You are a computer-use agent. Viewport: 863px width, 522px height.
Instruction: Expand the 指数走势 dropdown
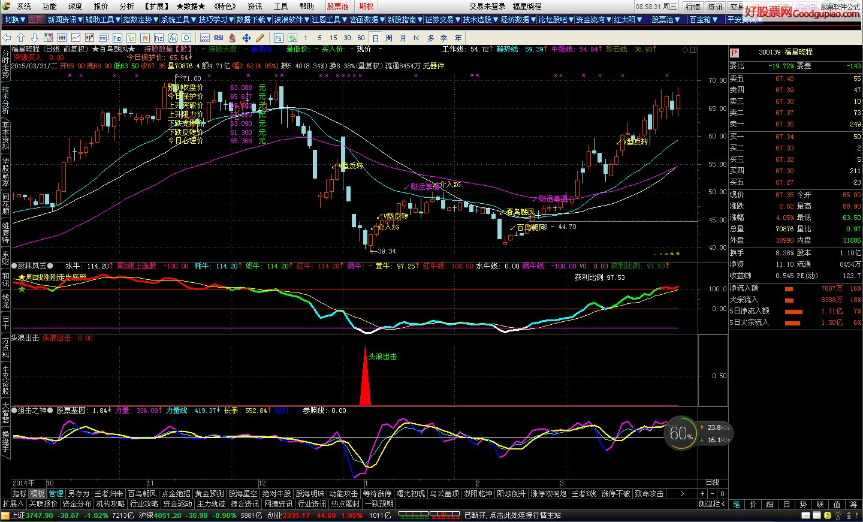coord(140,20)
